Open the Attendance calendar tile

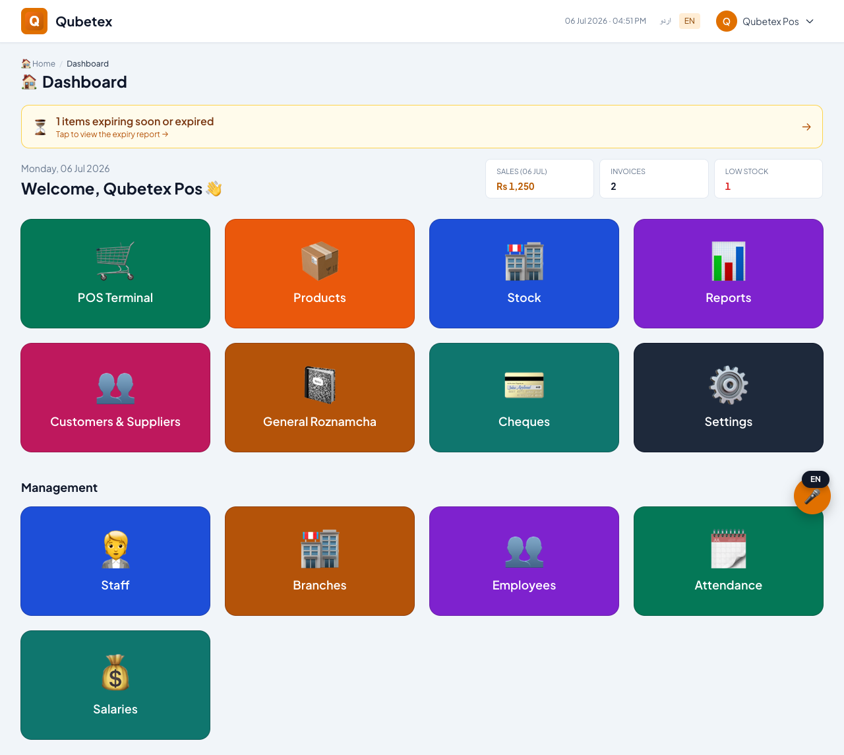coord(729,561)
